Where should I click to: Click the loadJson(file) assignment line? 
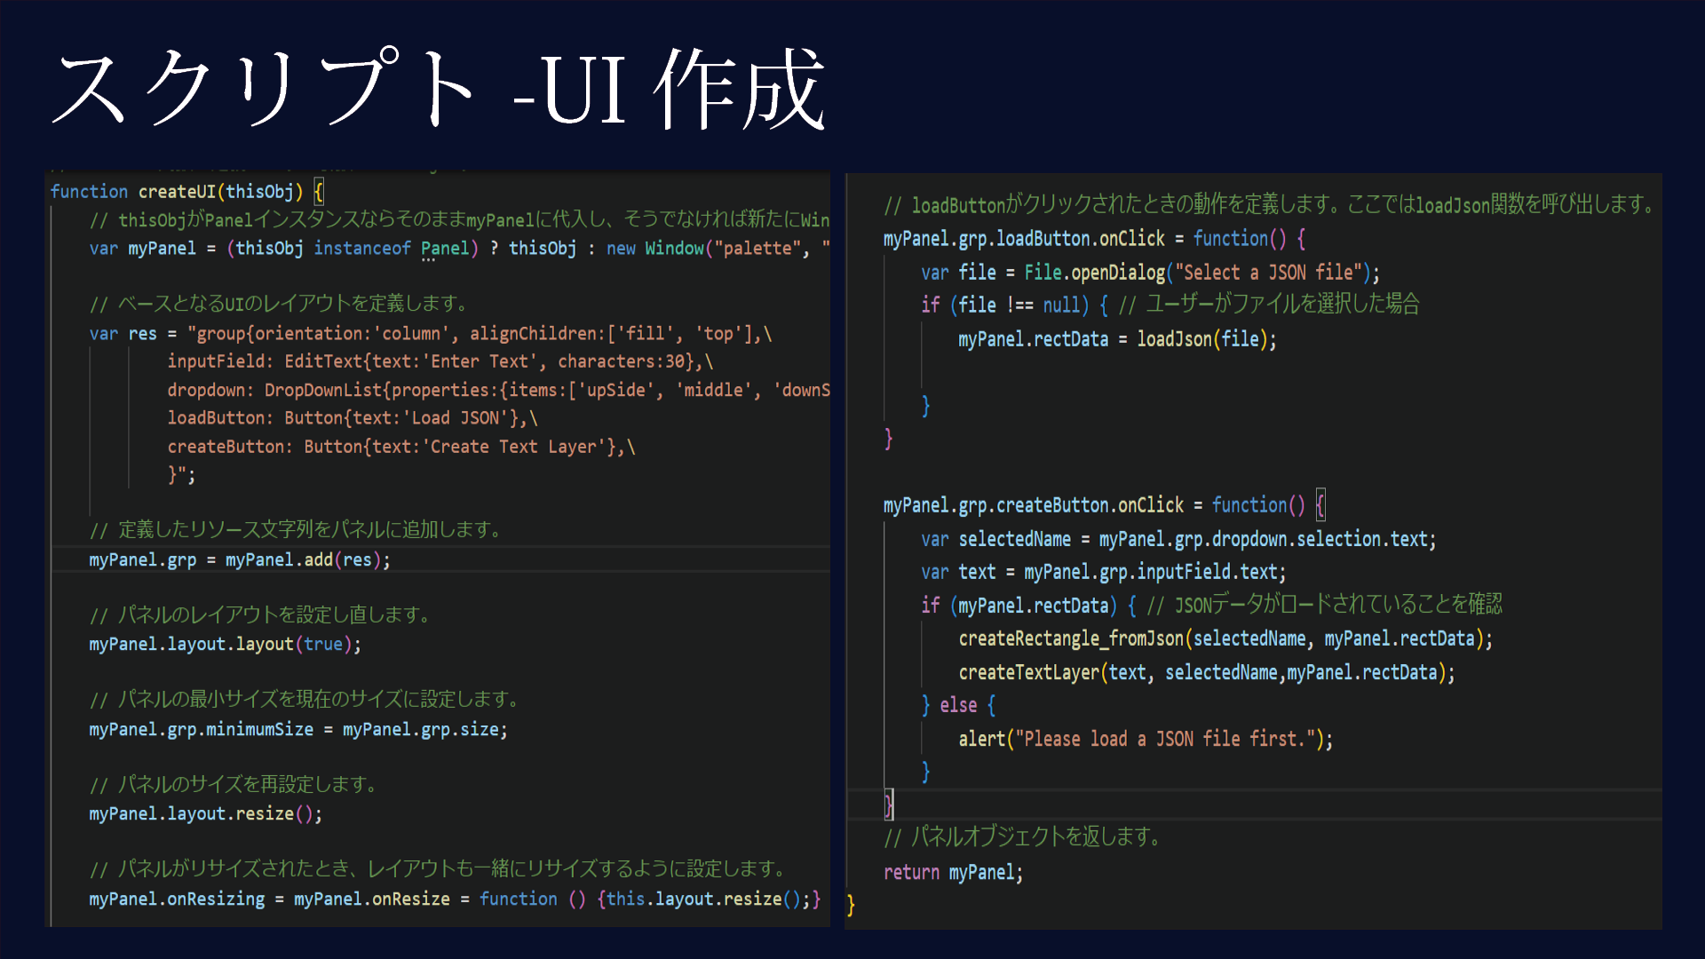pyautogui.click(x=1116, y=339)
